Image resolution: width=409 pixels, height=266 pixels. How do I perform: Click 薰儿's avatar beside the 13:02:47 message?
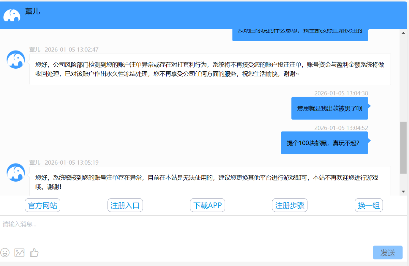tap(16, 60)
